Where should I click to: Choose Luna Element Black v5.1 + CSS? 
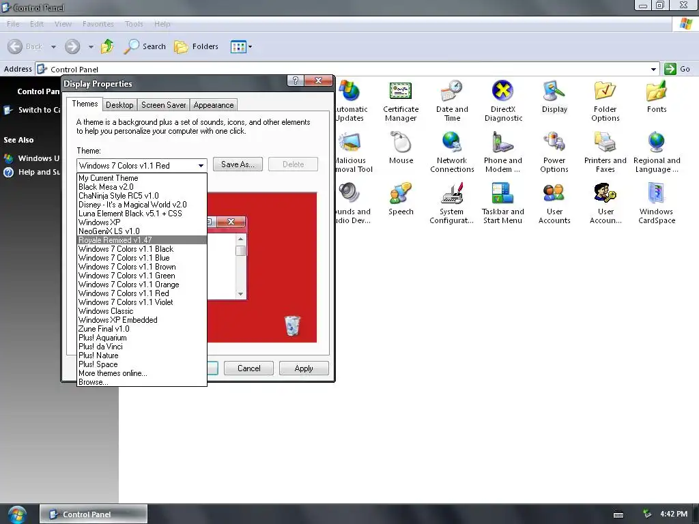coord(142,214)
